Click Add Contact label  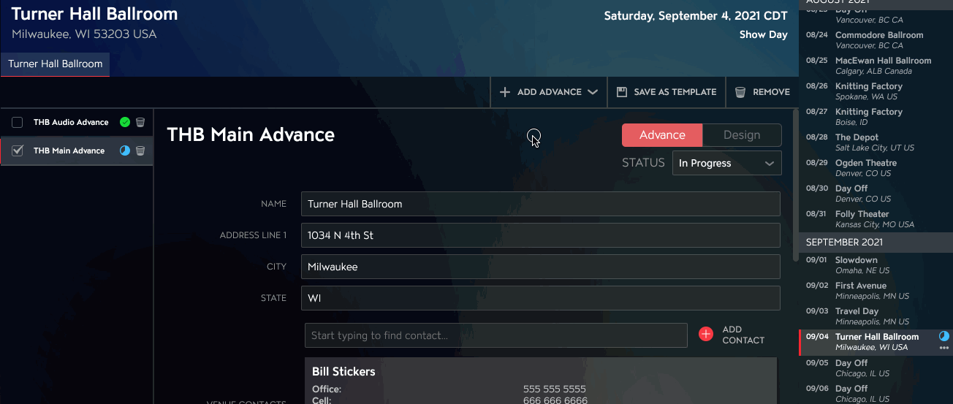click(x=743, y=335)
